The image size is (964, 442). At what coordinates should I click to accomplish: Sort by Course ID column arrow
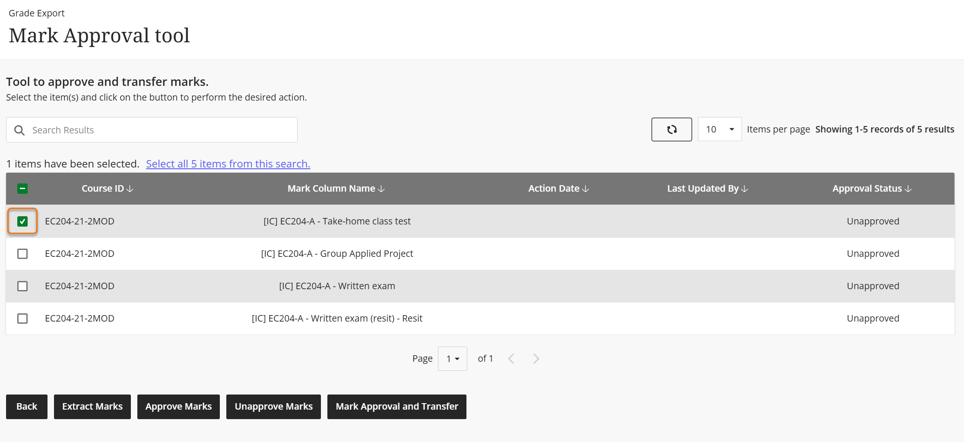pyautogui.click(x=130, y=189)
